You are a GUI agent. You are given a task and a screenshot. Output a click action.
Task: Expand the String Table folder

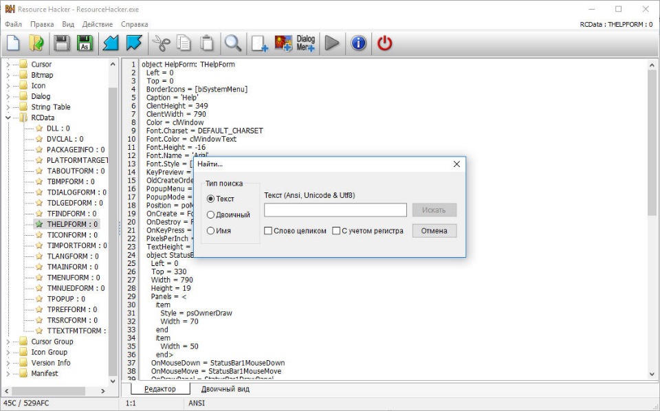point(8,107)
